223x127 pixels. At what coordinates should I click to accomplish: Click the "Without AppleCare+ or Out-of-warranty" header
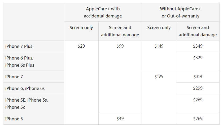pos(180,12)
